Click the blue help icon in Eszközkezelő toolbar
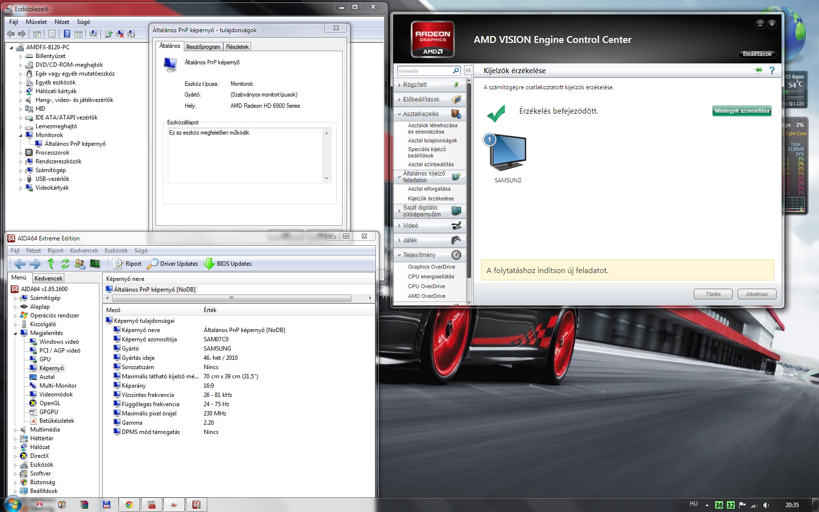The image size is (819, 512). tap(67, 34)
